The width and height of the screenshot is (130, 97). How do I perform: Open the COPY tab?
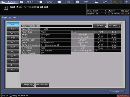pos(84,2)
